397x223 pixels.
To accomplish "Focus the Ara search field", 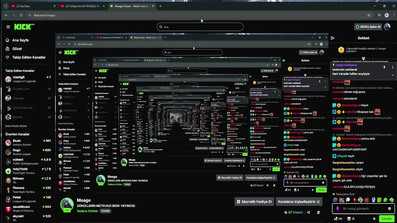I will tap(200, 27).
